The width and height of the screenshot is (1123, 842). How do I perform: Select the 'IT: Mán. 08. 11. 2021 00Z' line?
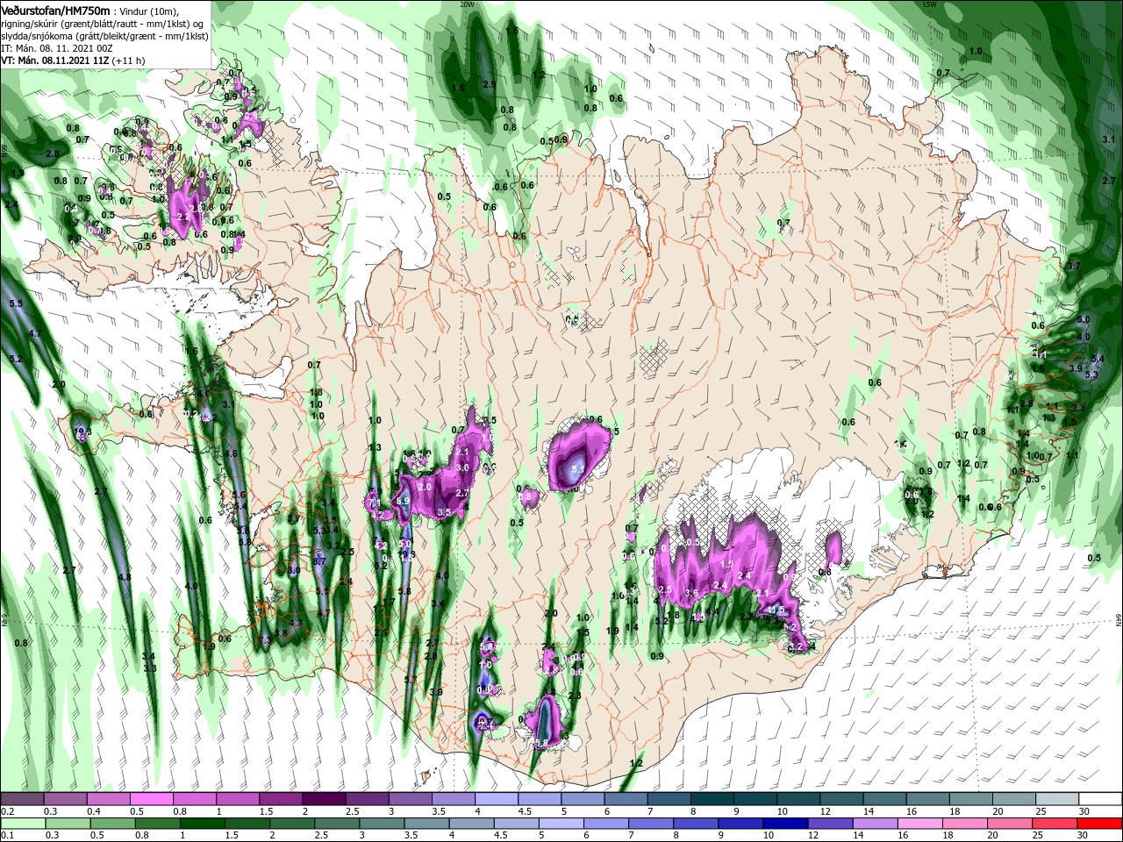click(58, 49)
